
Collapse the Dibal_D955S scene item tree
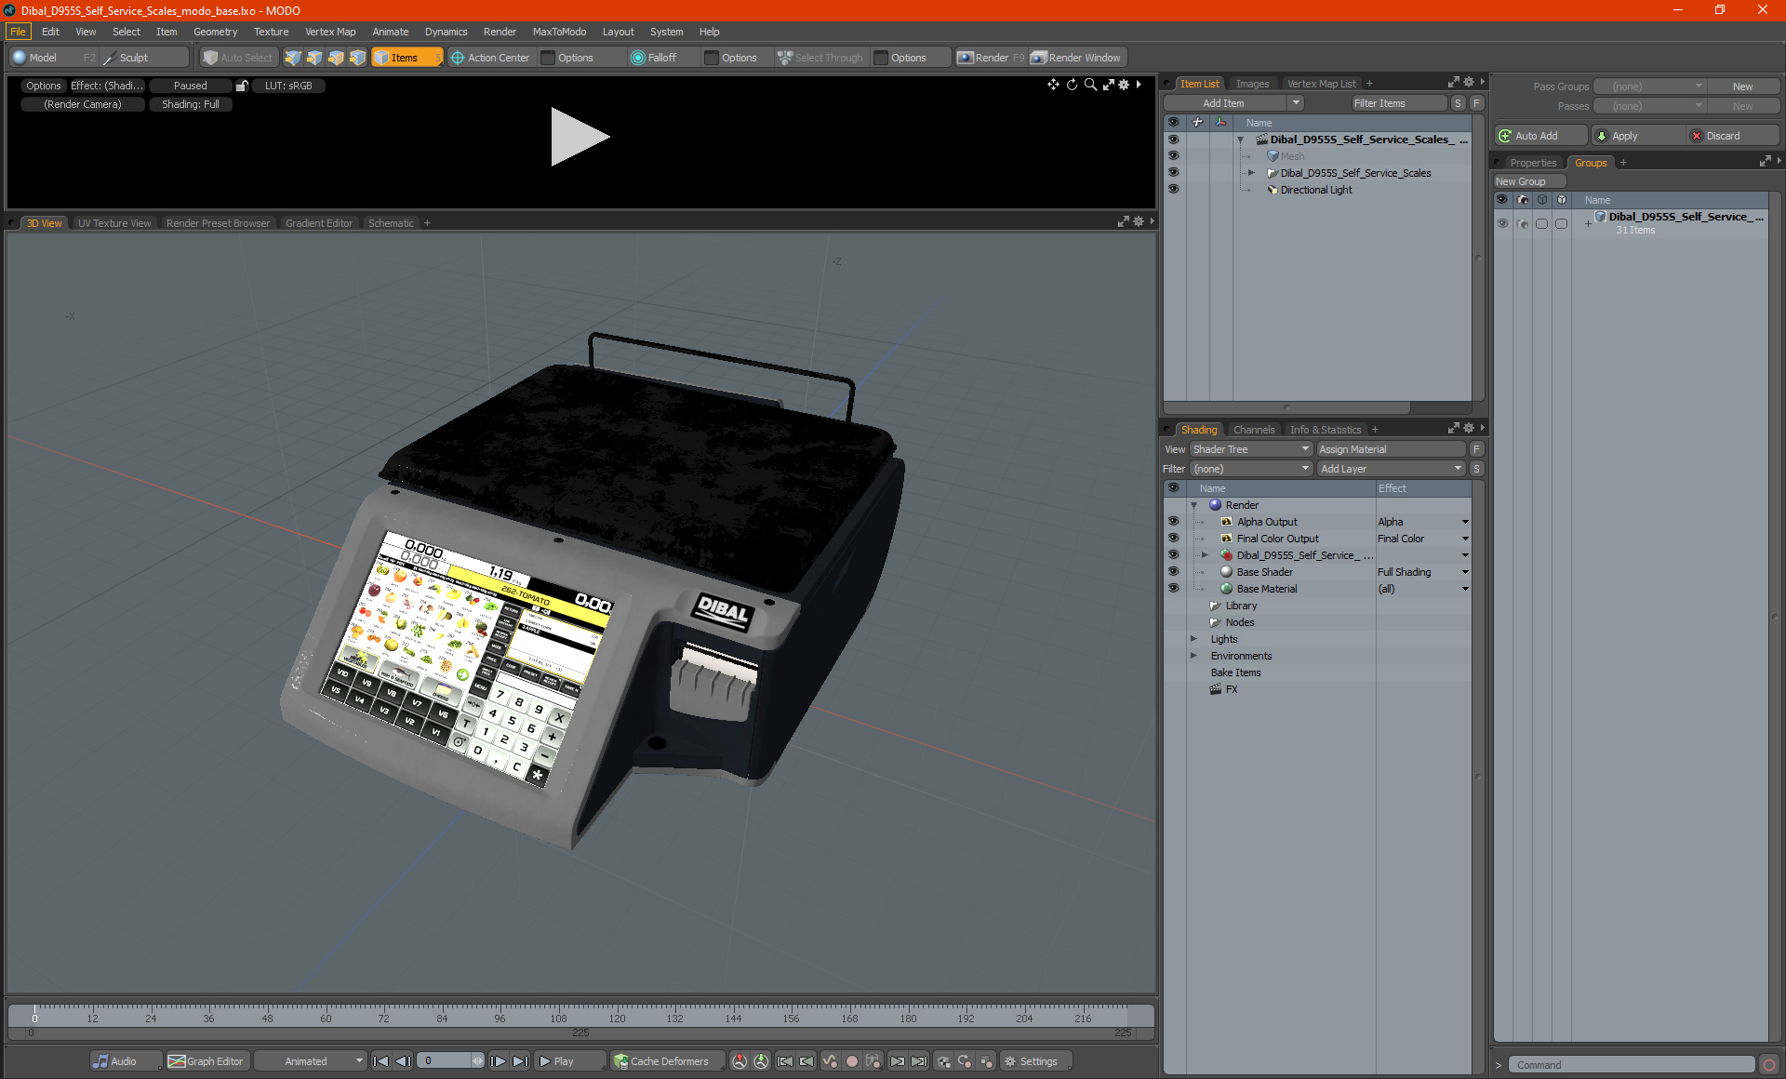(x=1240, y=140)
